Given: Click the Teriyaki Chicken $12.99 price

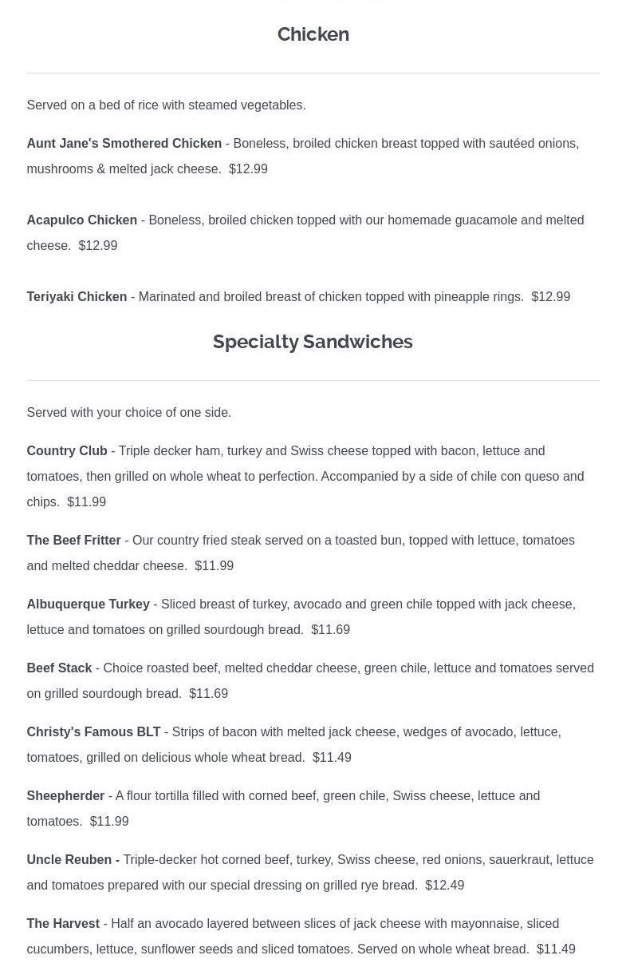Looking at the screenshot, I should 551,297.
